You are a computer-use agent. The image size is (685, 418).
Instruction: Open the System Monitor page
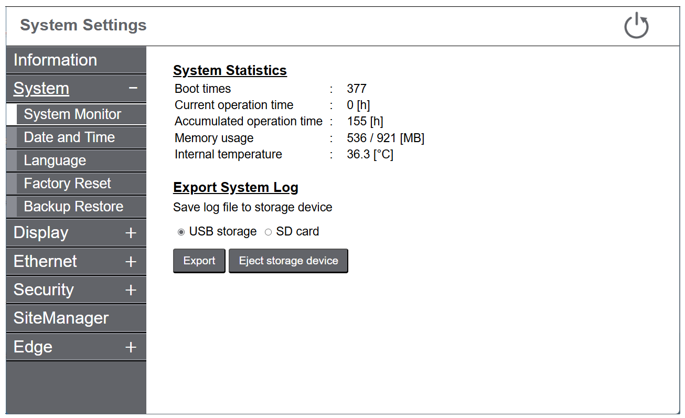click(72, 114)
